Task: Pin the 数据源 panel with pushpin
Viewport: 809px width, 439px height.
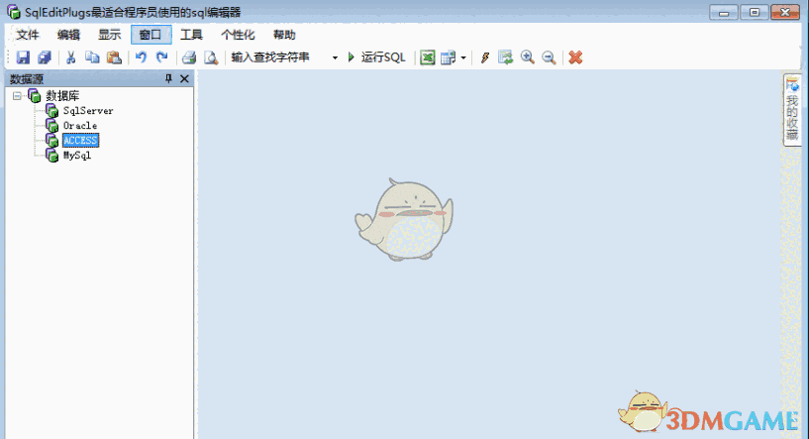Action: click(x=168, y=79)
